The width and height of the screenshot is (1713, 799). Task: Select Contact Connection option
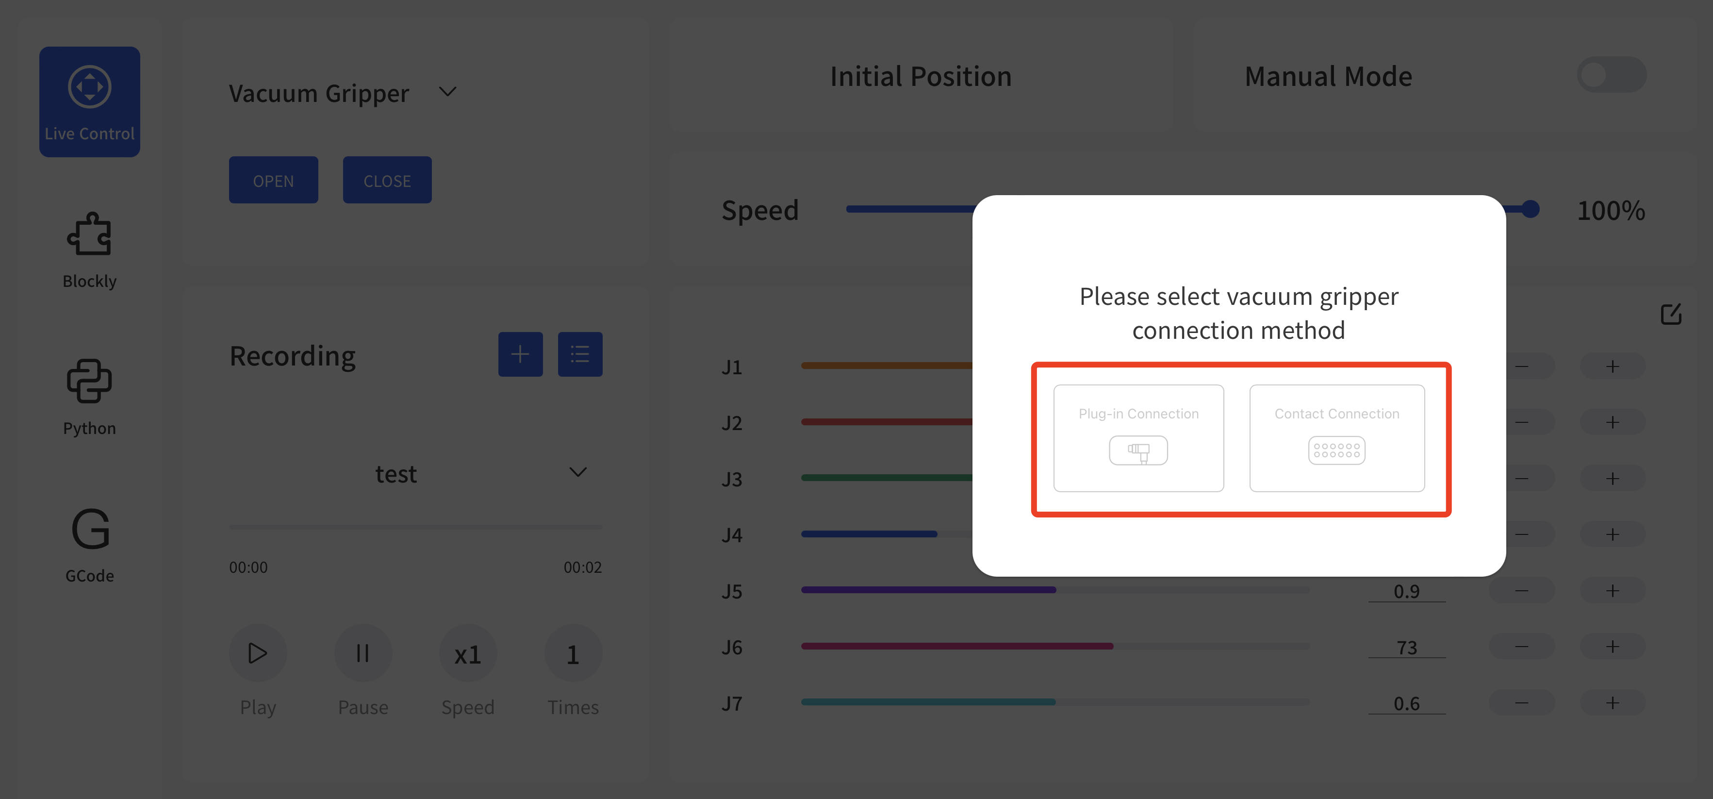1336,438
